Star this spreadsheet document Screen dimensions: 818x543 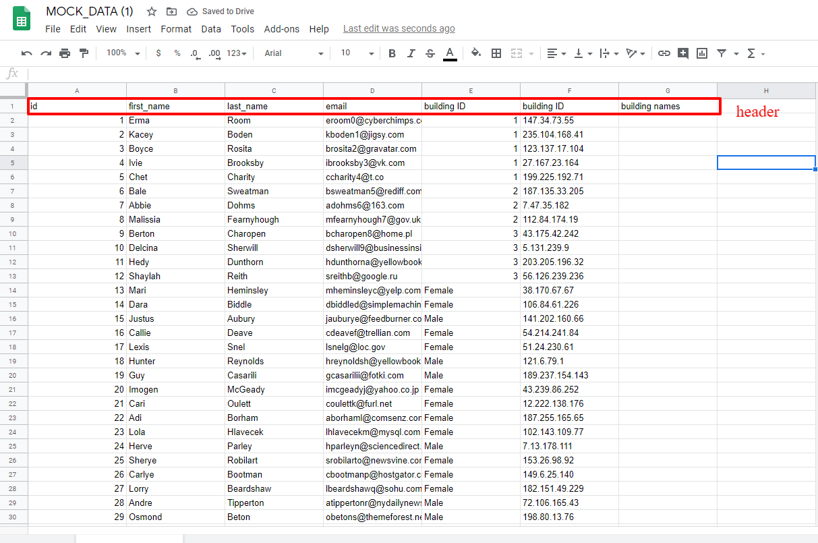coord(152,11)
